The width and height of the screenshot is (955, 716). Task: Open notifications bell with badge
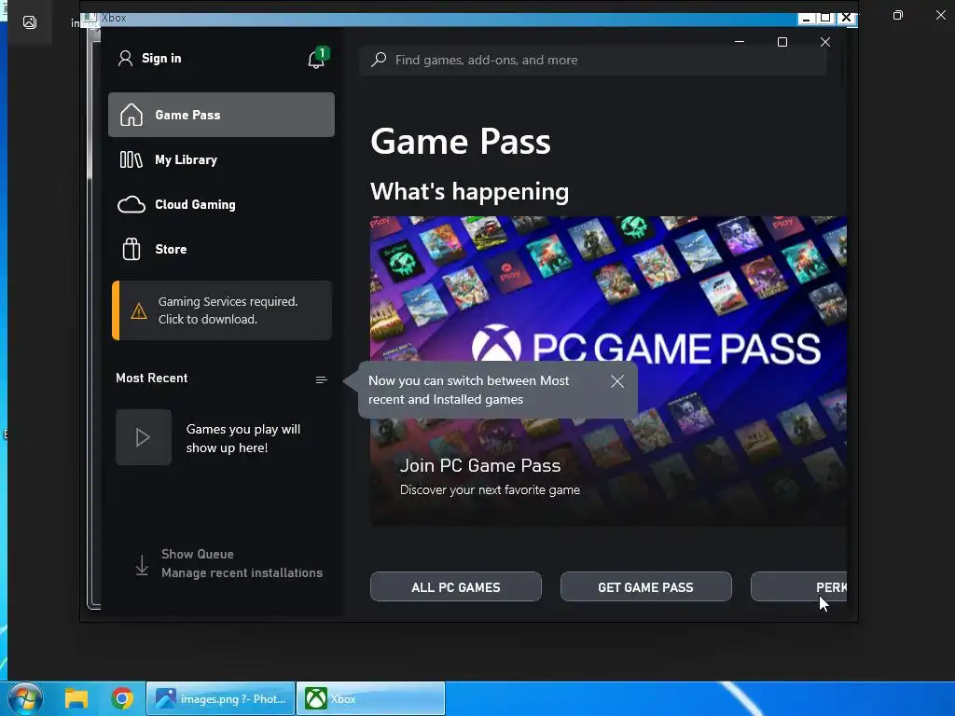(317, 59)
